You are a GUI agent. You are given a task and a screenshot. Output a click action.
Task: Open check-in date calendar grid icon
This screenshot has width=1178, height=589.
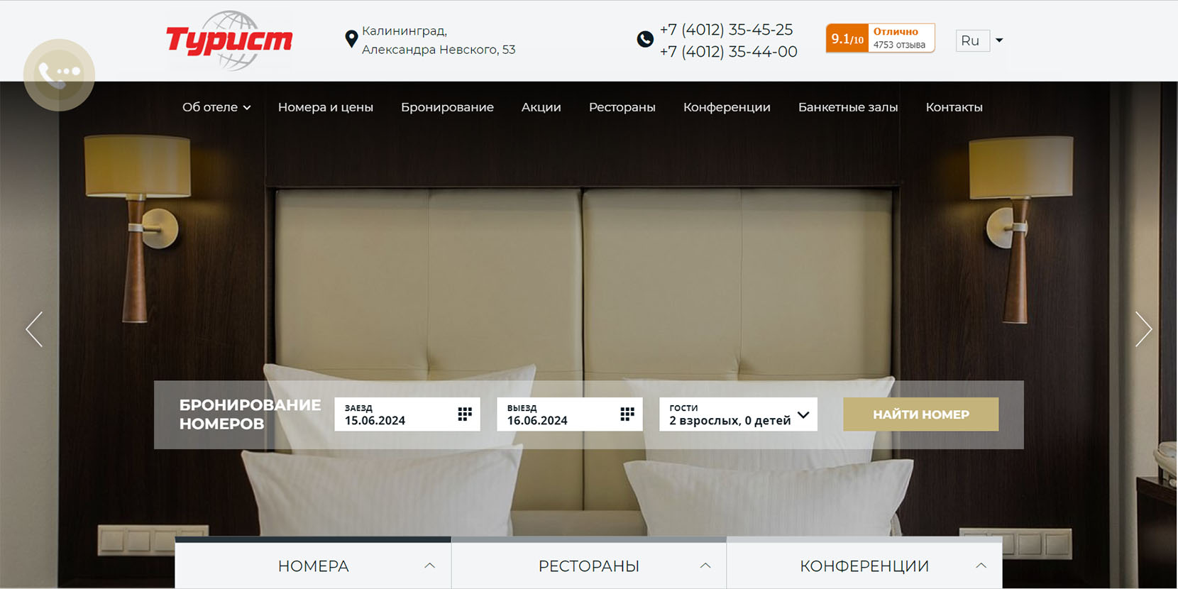[465, 414]
